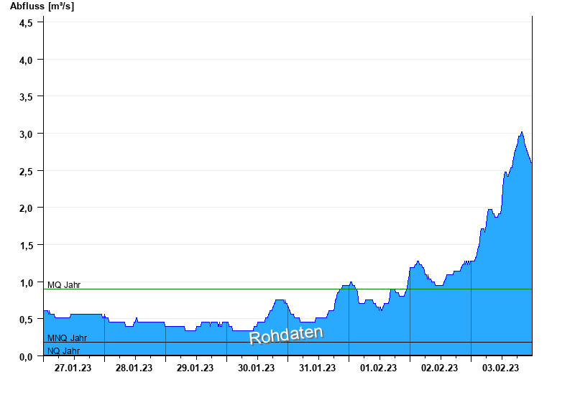Screen dimensions: 575x395
Task: Click the y-axis value 2,0
Action: pyautogui.click(x=26, y=208)
